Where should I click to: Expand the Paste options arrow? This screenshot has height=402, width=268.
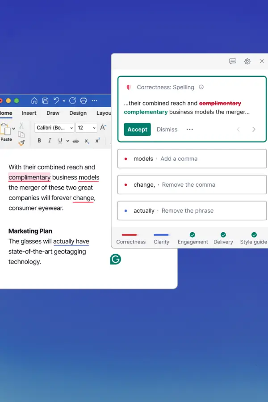[13, 129]
